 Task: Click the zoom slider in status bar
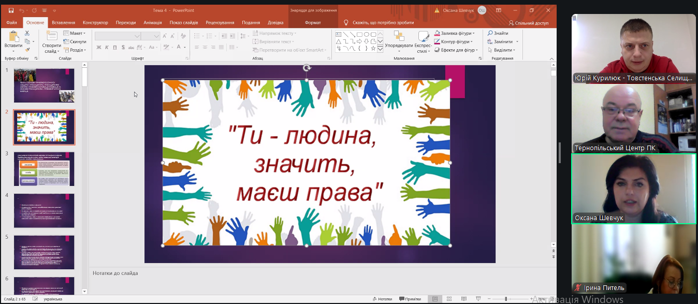[x=506, y=299]
